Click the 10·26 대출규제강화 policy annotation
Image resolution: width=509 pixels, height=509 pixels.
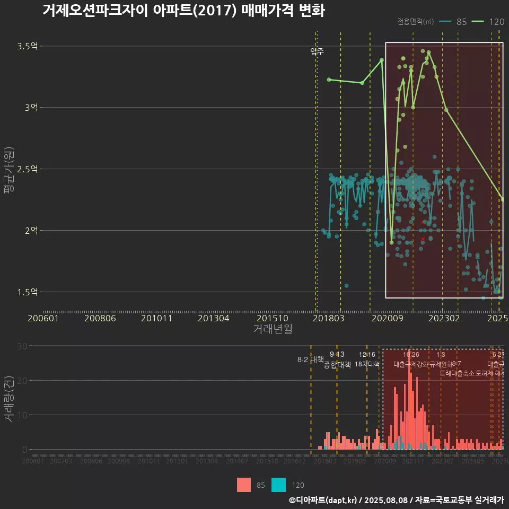point(411,359)
